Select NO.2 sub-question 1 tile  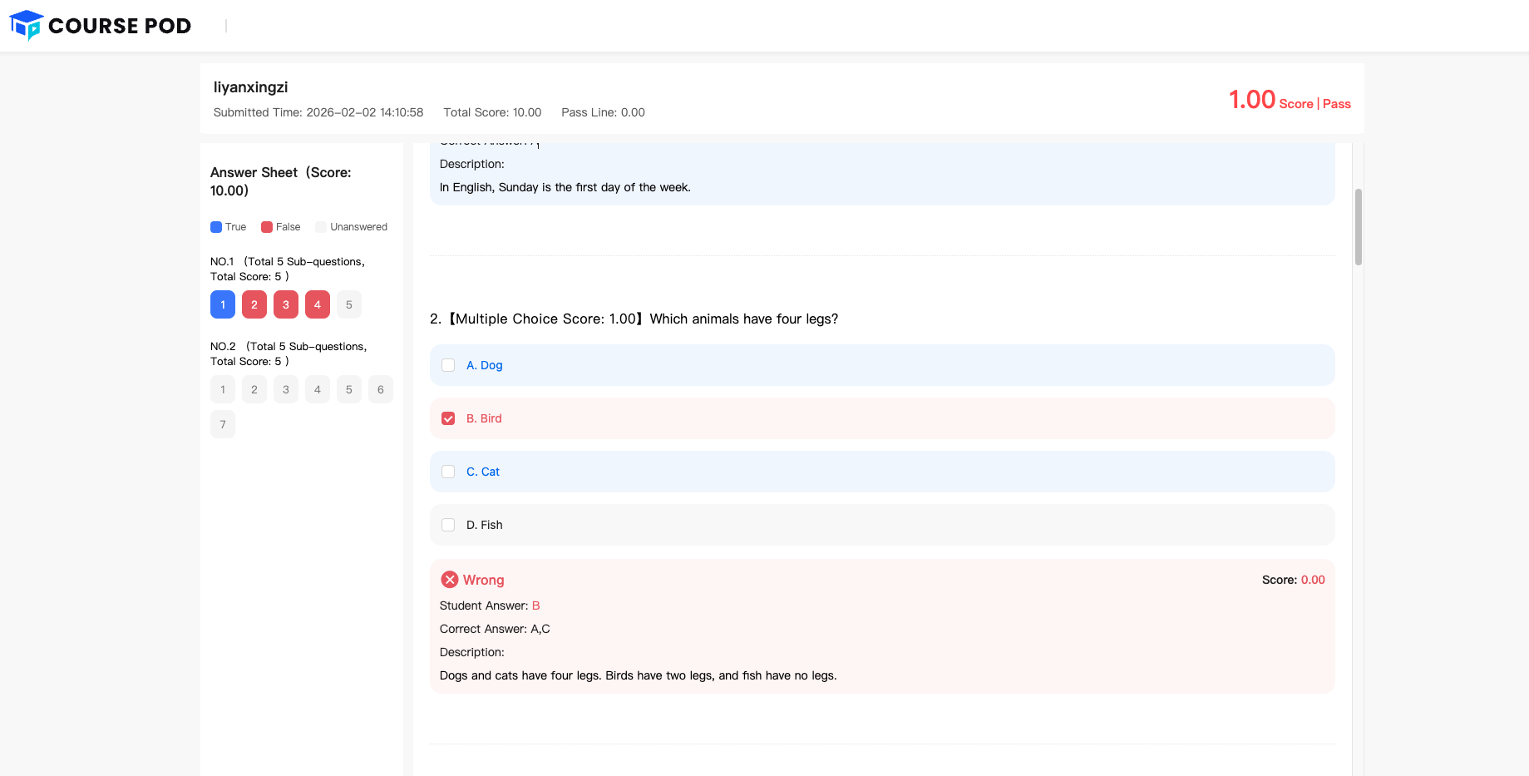tap(223, 389)
